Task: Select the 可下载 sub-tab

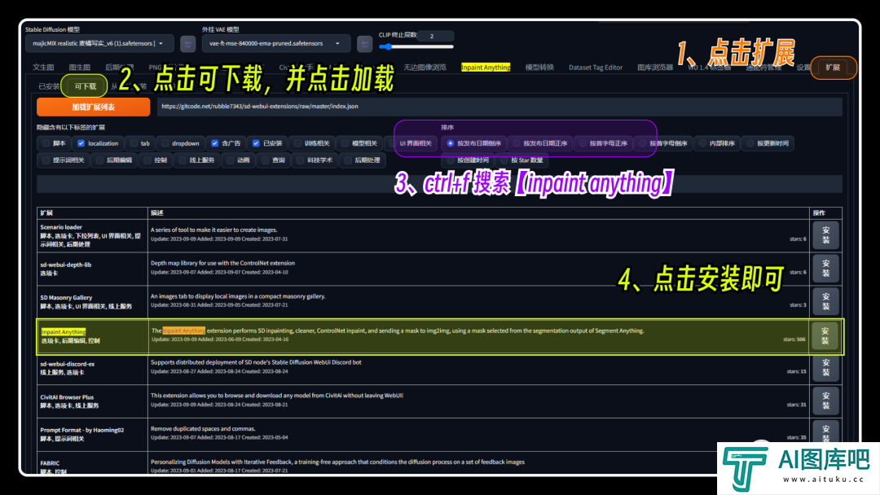Action: click(85, 86)
